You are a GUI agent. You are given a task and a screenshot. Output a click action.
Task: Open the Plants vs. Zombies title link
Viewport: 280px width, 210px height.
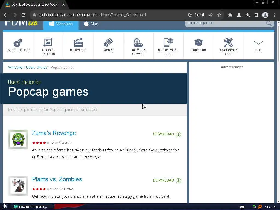click(x=57, y=179)
